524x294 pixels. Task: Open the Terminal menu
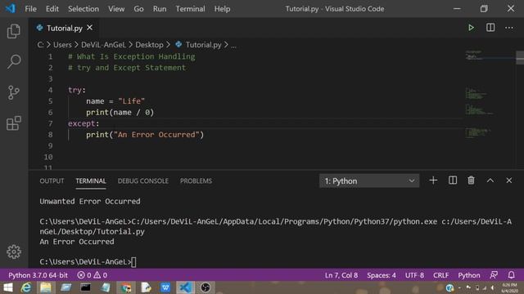(x=190, y=9)
